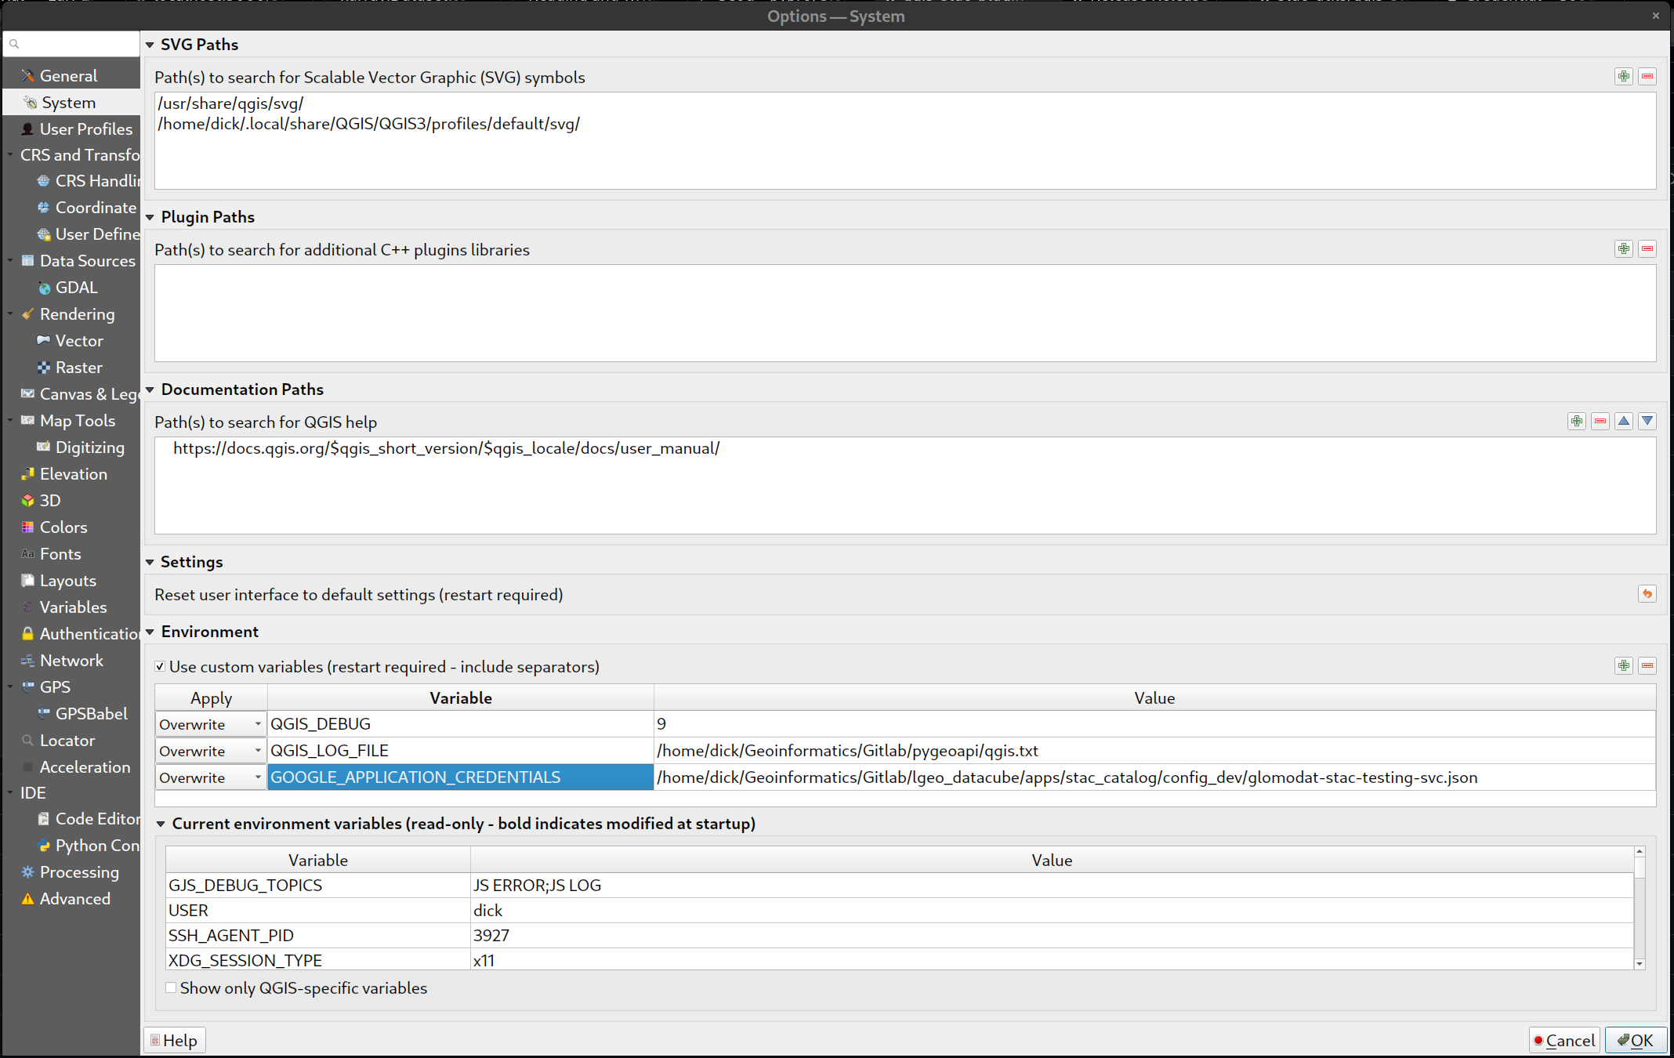
Task: Remove selected environment variable minus icon
Action: [1647, 665]
